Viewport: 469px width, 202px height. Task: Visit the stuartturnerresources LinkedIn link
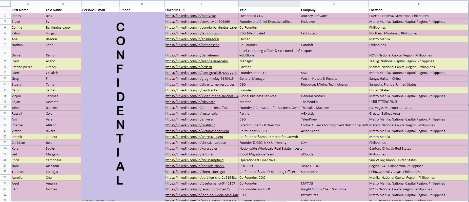(200, 84)
